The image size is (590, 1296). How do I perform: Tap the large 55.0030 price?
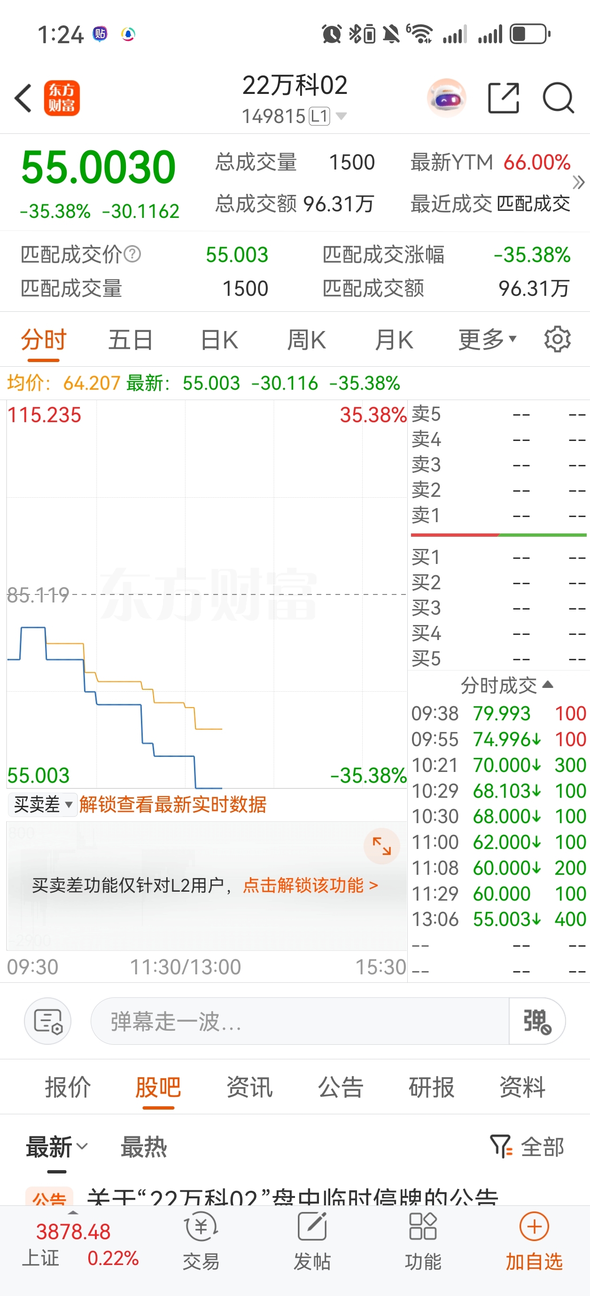98,167
